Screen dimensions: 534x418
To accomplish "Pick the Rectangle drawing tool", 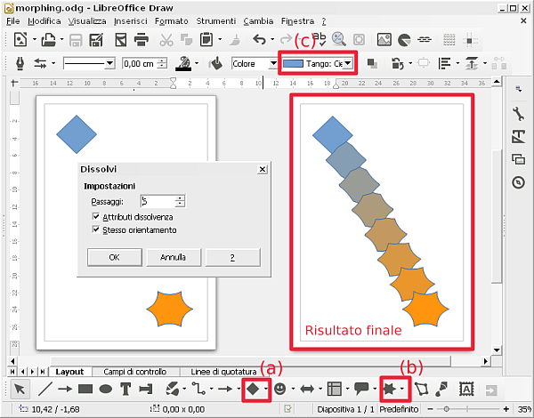I will pyautogui.click(x=85, y=389).
